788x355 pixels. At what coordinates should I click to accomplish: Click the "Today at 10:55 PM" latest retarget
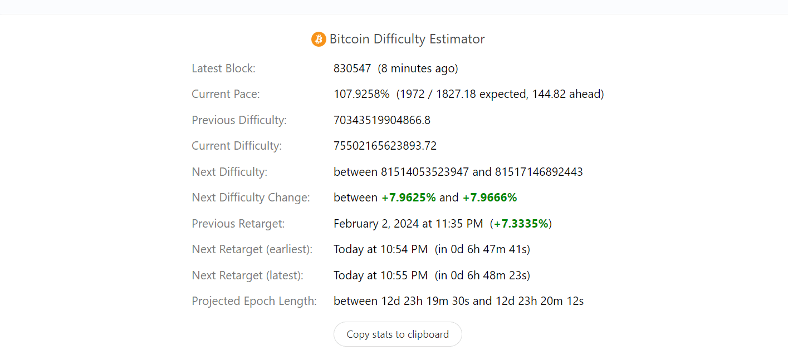point(380,275)
